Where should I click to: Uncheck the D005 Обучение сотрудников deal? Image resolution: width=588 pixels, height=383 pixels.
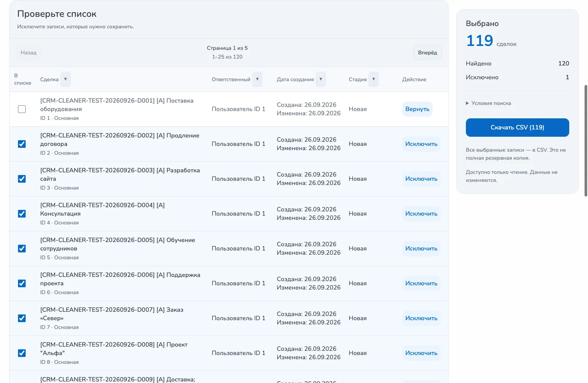tap(22, 249)
